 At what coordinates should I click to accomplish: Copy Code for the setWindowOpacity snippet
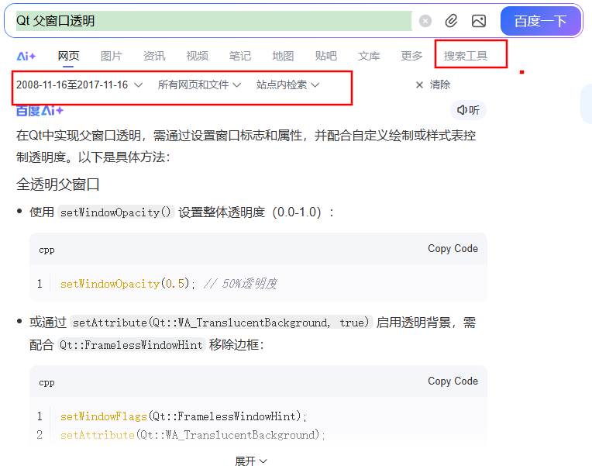453,248
